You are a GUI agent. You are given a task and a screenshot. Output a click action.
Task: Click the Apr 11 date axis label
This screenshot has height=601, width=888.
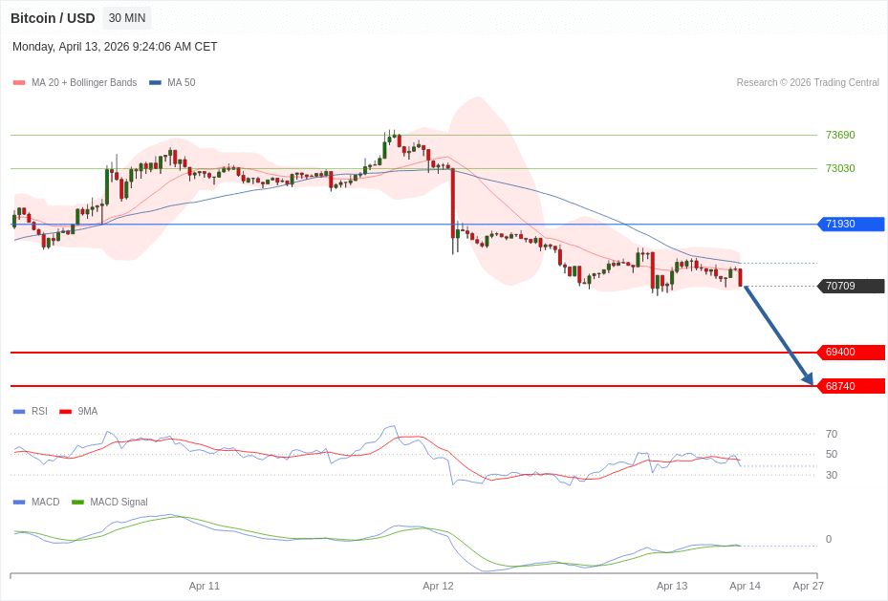point(204,586)
